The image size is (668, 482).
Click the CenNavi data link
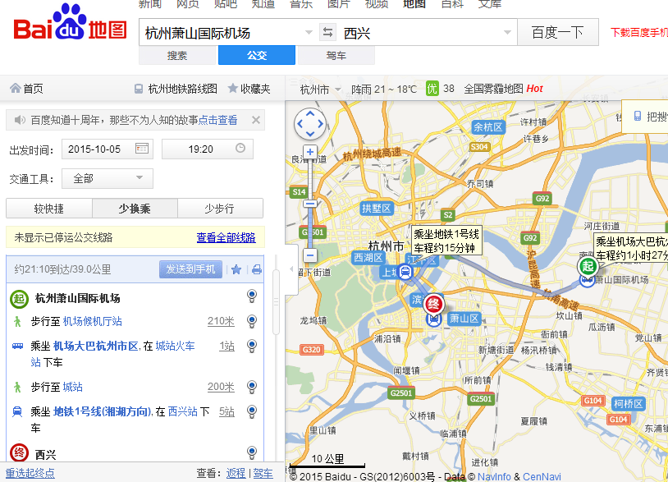click(x=542, y=476)
